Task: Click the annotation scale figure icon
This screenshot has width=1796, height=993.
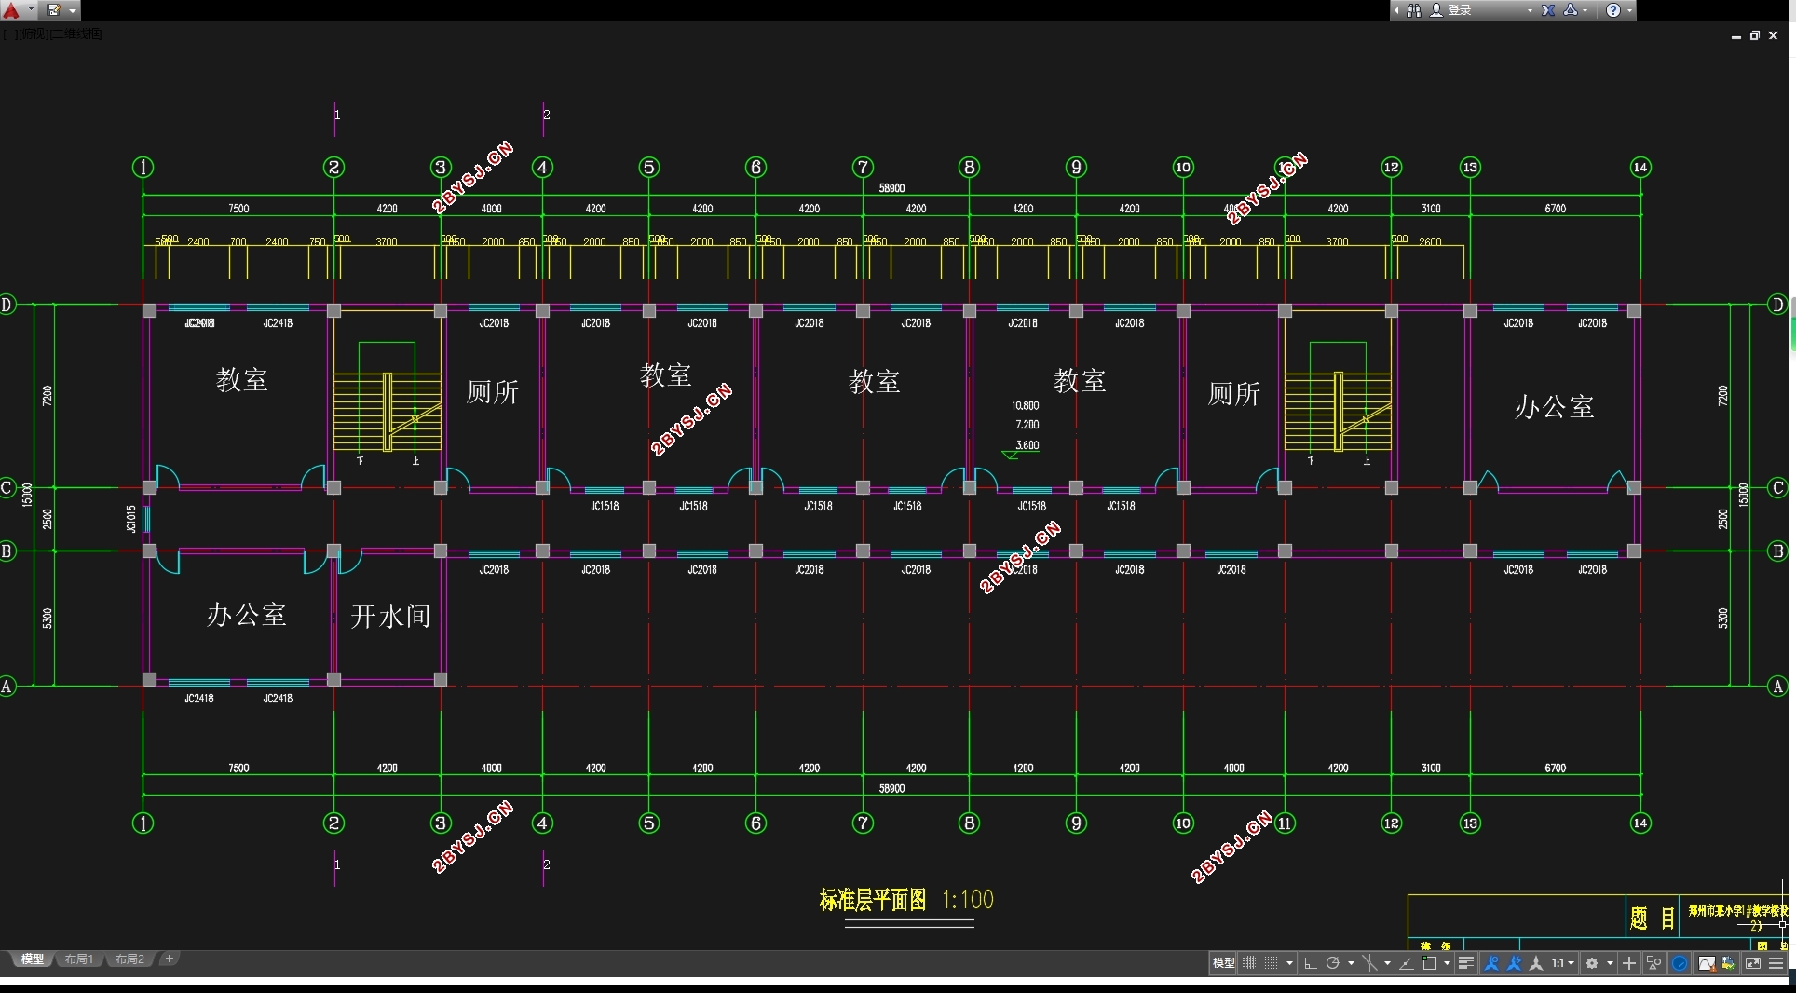Action: pos(1536,963)
